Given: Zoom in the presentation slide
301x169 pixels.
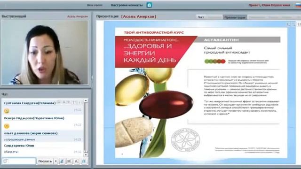Looking at the screenshot, I should point(288,24).
